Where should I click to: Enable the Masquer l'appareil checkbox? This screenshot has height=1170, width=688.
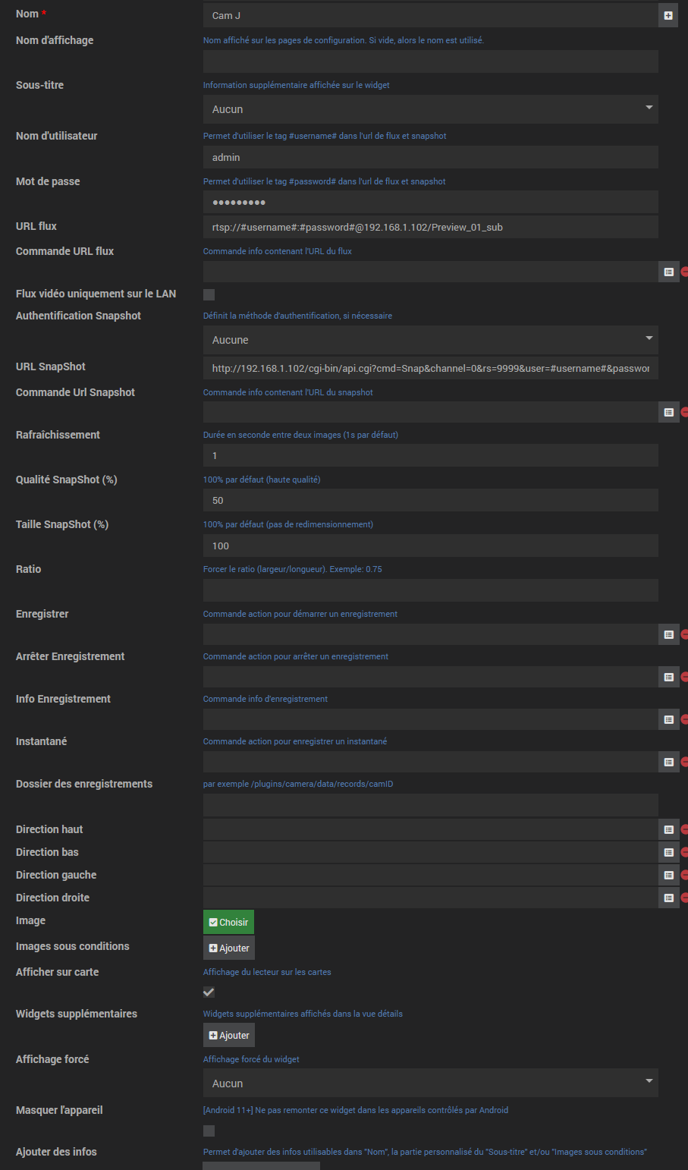coord(209,1131)
